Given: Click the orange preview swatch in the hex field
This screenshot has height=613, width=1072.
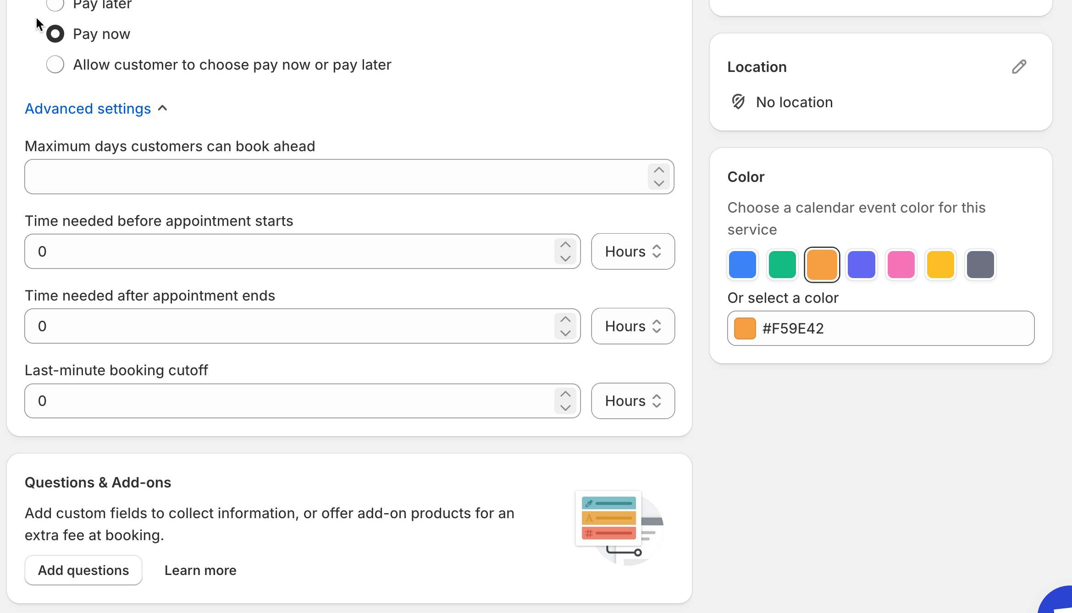Looking at the screenshot, I should coord(745,328).
